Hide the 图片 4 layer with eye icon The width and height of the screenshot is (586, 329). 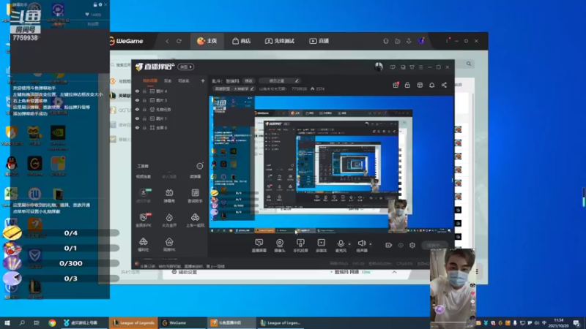point(137,91)
